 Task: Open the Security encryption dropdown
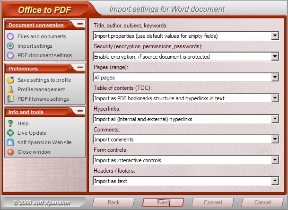click(275, 57)
